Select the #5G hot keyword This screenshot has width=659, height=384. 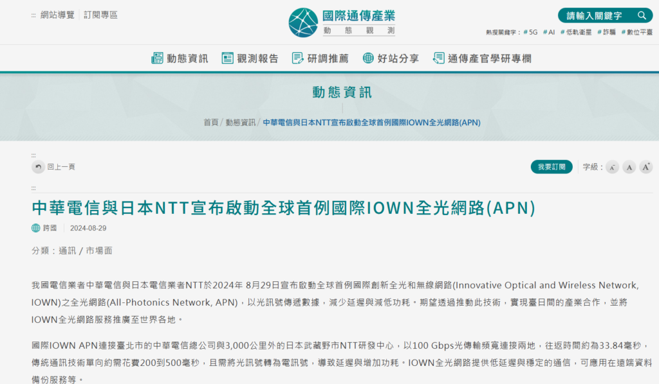tap(529, 30)
